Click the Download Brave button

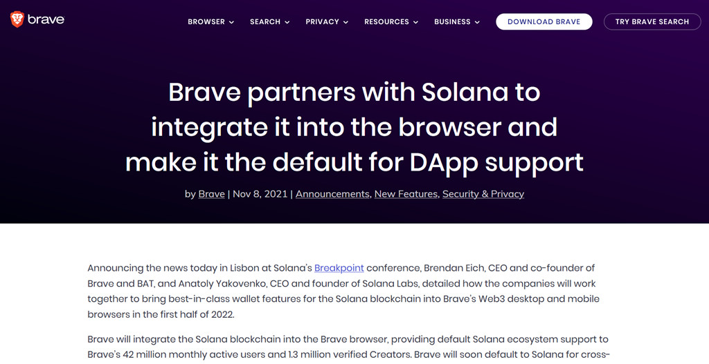tap(544, 21)
